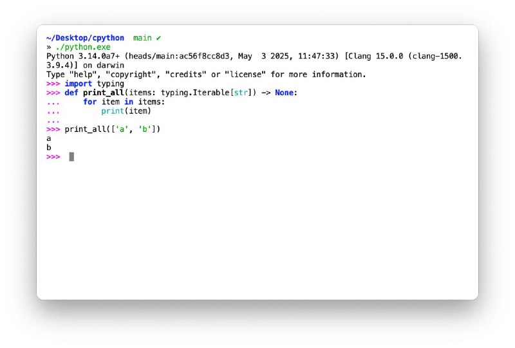515x348 pixels.
Task: Click the last >>> prompt marker
Action: tap(53, 157)
